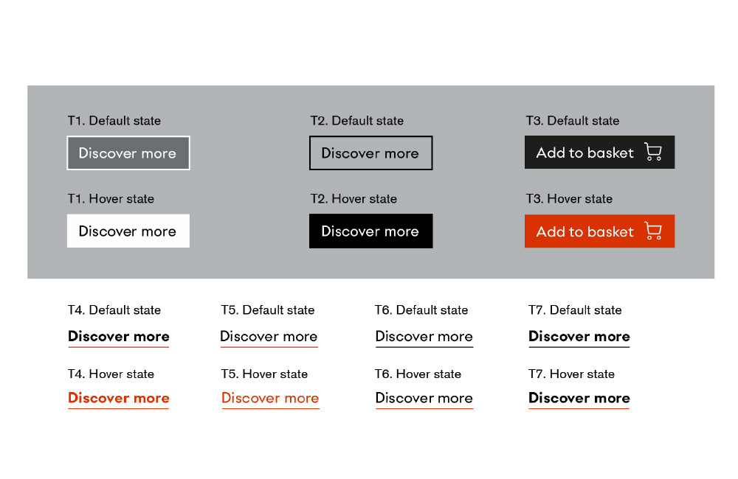Viewport: 738px width, 479px height.
Task: Open the T5 default Discover more link
Action: (x=269, y=337)
